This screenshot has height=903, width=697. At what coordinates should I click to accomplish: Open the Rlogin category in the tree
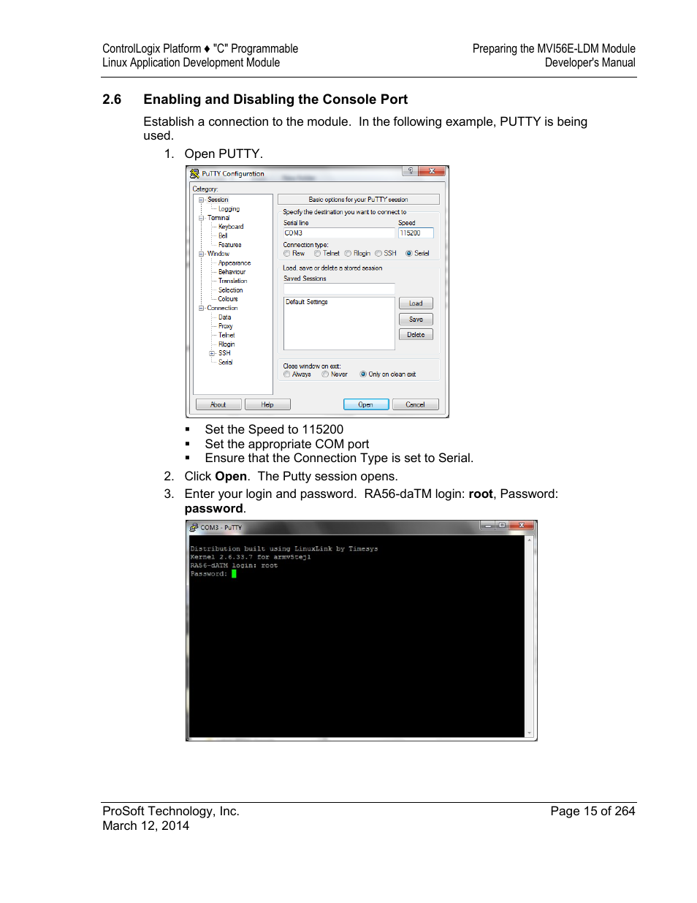(x=226, y=344)
